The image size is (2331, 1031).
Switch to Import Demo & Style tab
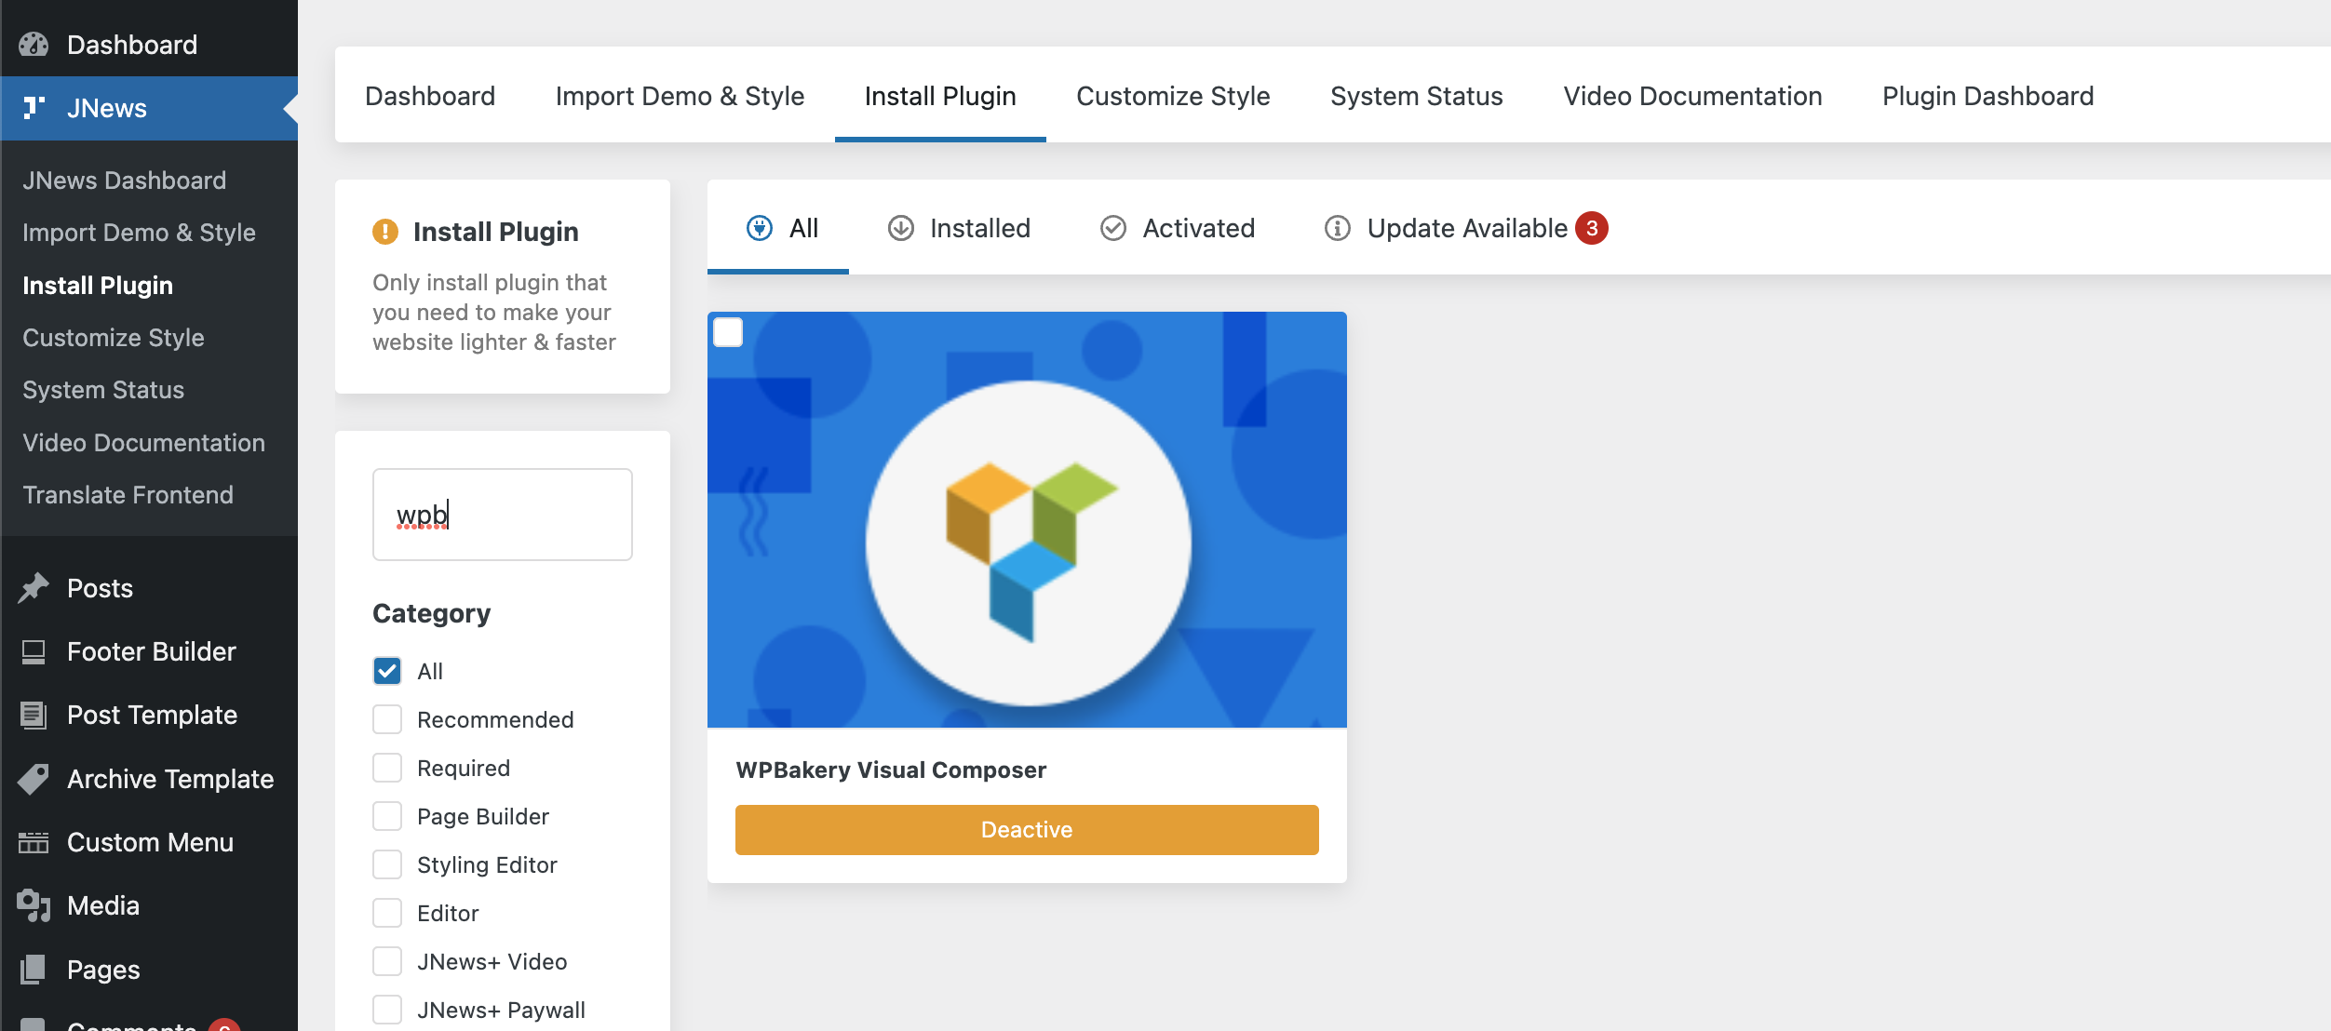pyautogui.click(x=680, y=96)
